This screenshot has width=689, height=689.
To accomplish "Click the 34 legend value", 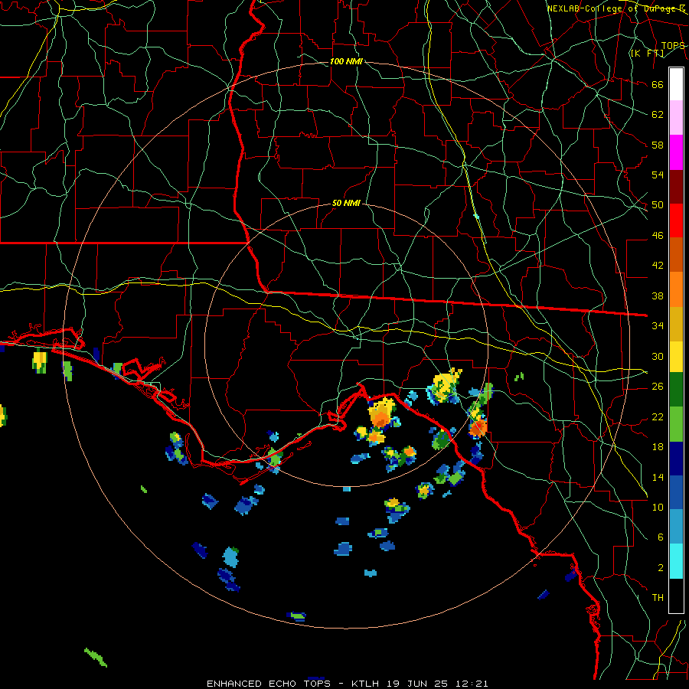I will click(658, 326).
